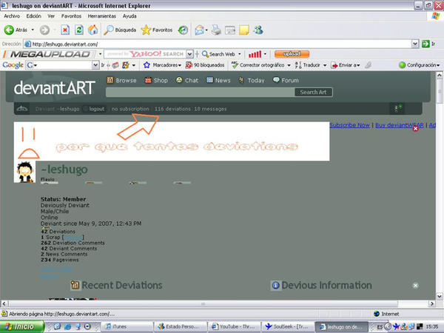Open the Traducir tool
Viewport: 444px width, 333px height.
click(x=308, y=65)
